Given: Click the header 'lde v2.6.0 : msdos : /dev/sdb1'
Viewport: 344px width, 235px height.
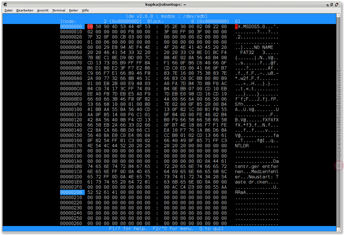Looking at the screenshot, I should [166, 16].
